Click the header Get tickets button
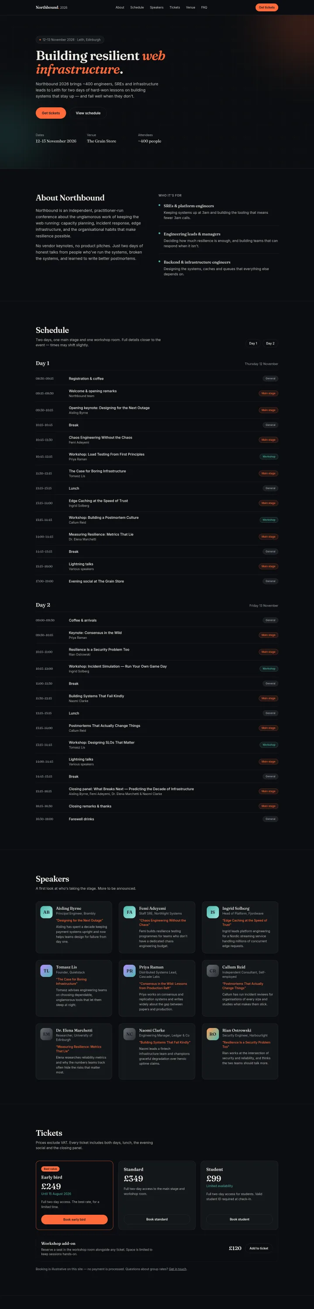The height and width of the screenshot is (1309, 314). [267, 7]
